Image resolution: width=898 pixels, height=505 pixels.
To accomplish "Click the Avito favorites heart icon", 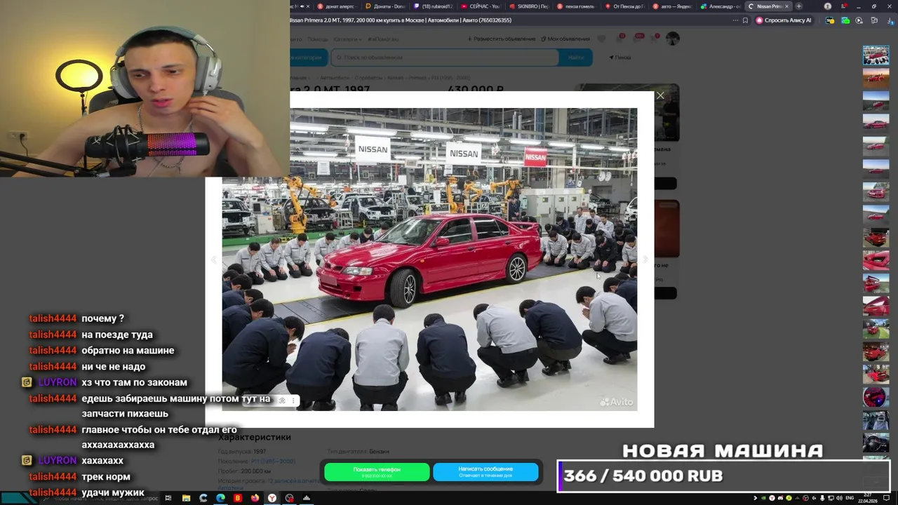I will tap(603, 38).
